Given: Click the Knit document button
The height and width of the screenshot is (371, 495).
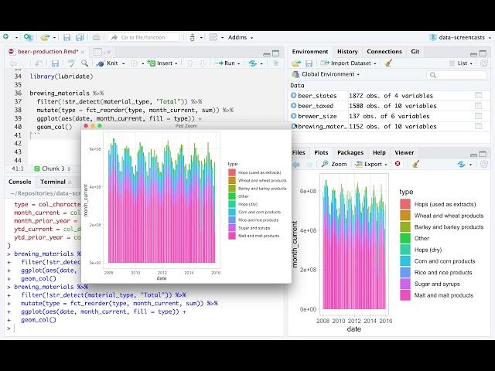Looking at the screenshot, I should (108, 63).
